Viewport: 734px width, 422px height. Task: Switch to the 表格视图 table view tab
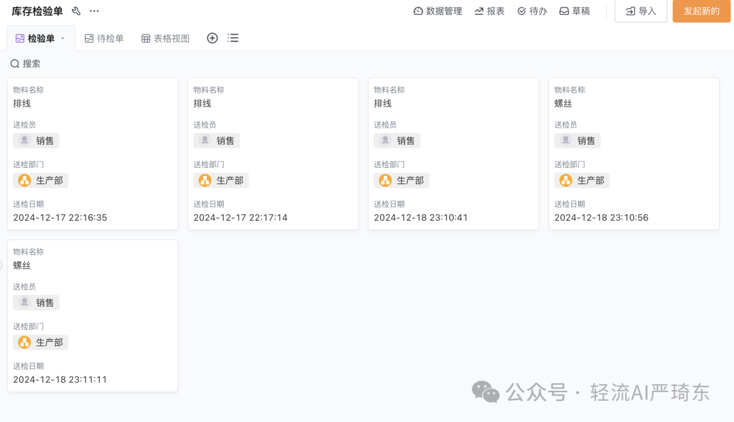pos(164,38)
